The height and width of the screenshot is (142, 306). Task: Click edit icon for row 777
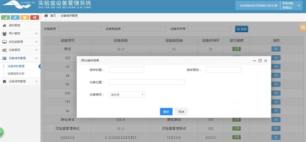coord(276,102)
